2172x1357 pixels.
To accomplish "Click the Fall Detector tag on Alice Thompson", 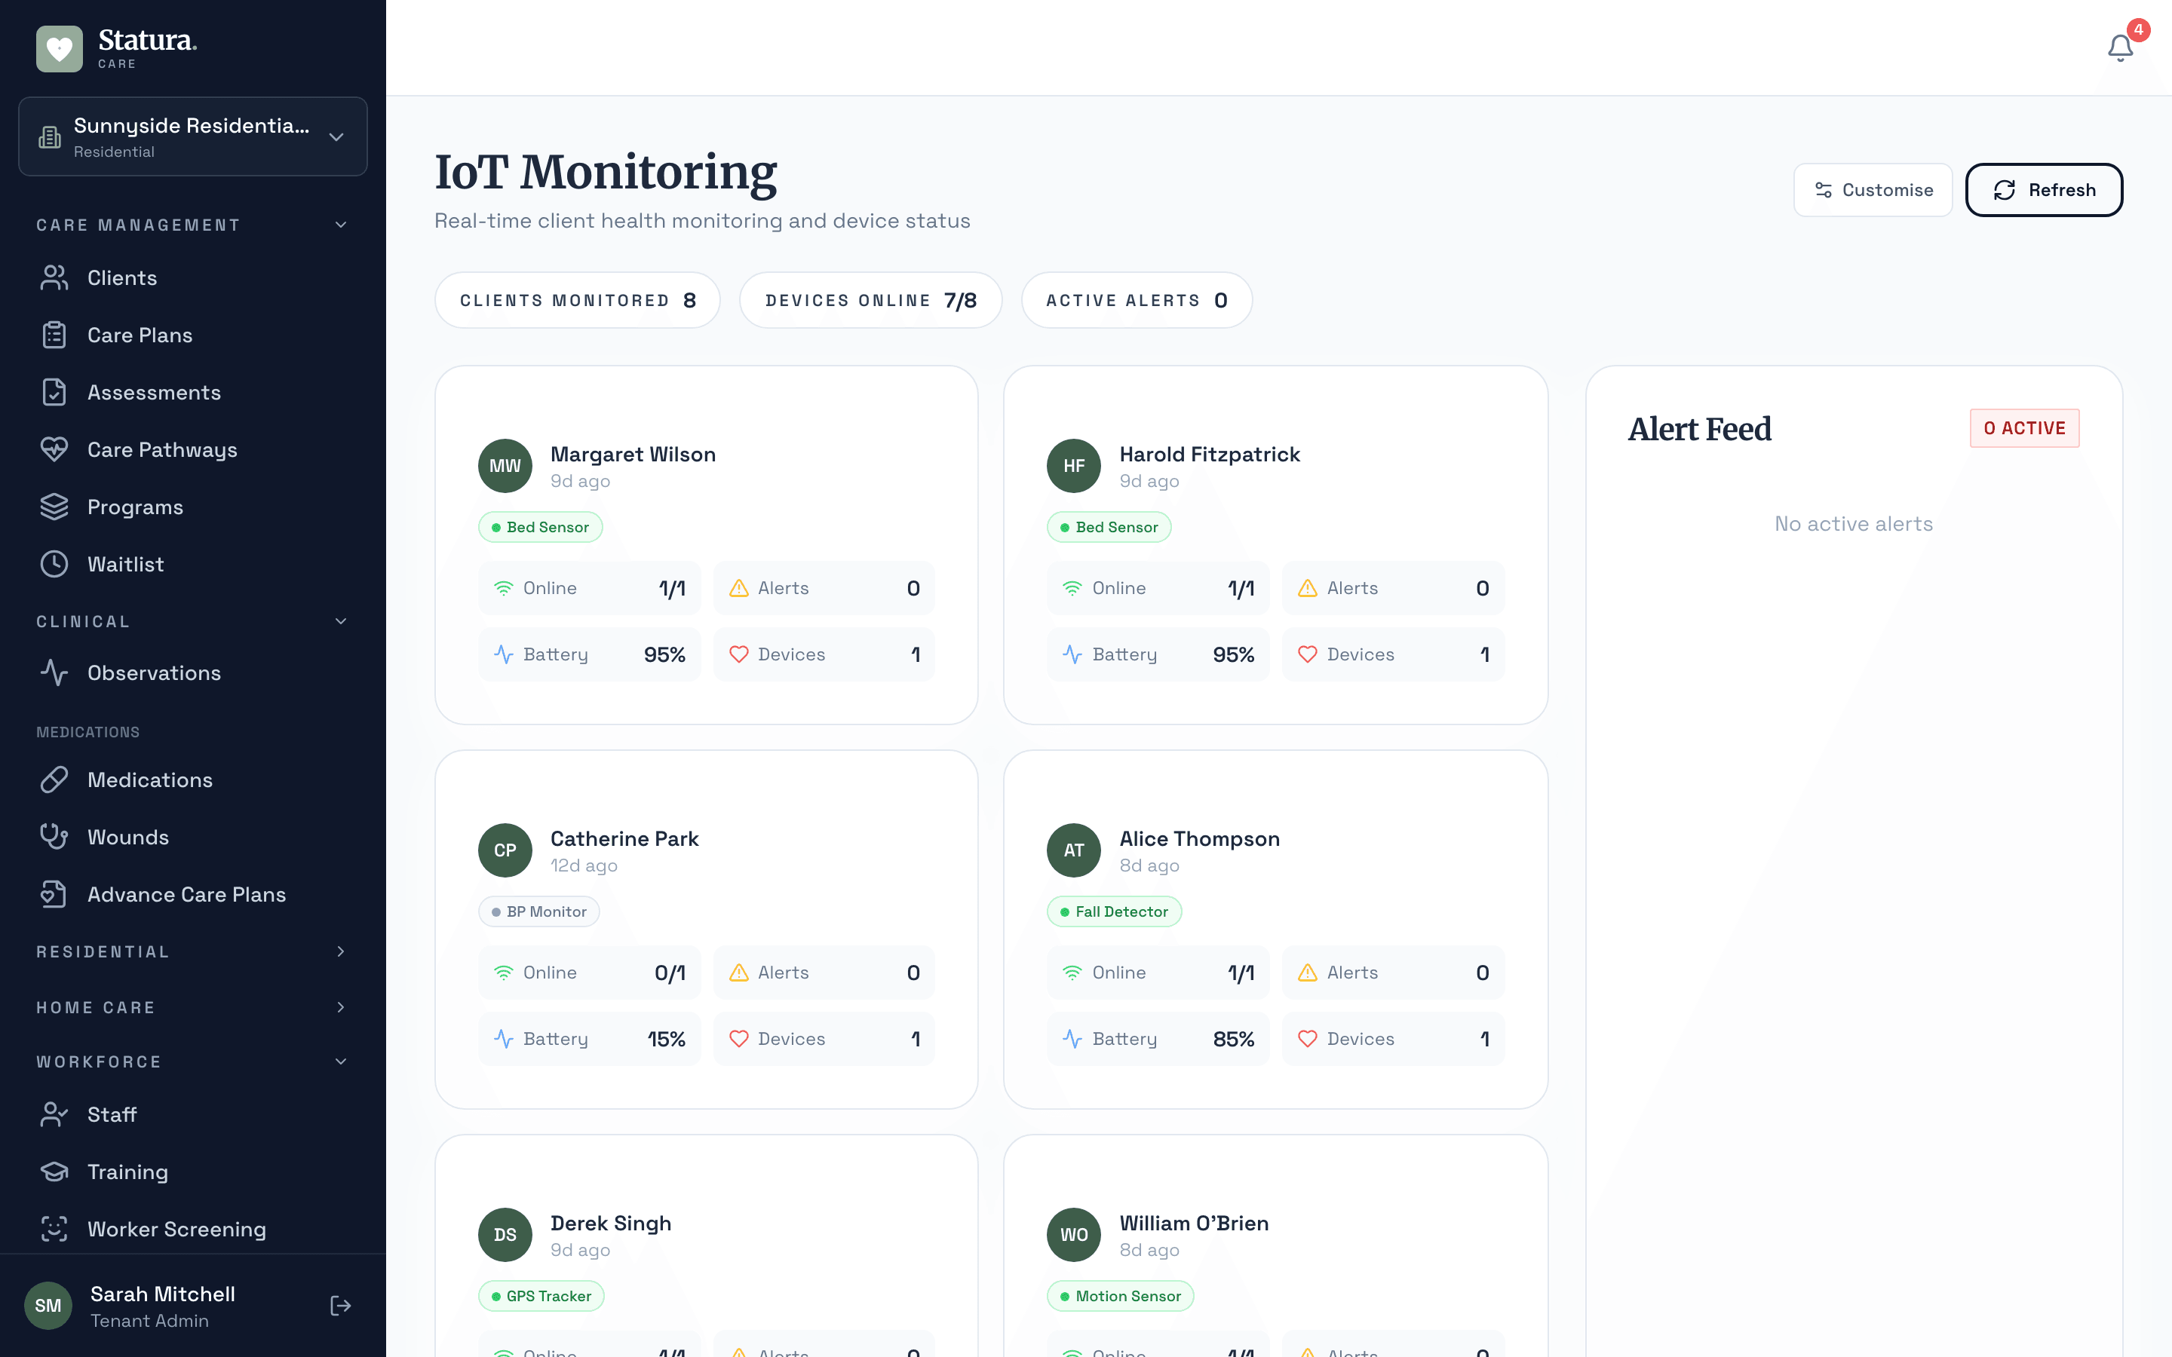I will pos(1114,912).
